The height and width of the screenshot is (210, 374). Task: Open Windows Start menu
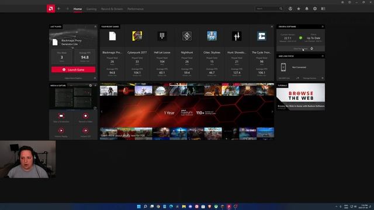tap(139, 206)
